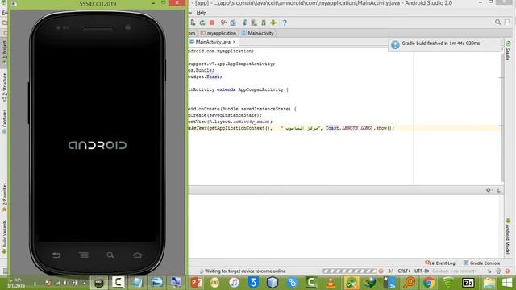
Task: Open the Gradle Console panel
Action: [482, 263]
